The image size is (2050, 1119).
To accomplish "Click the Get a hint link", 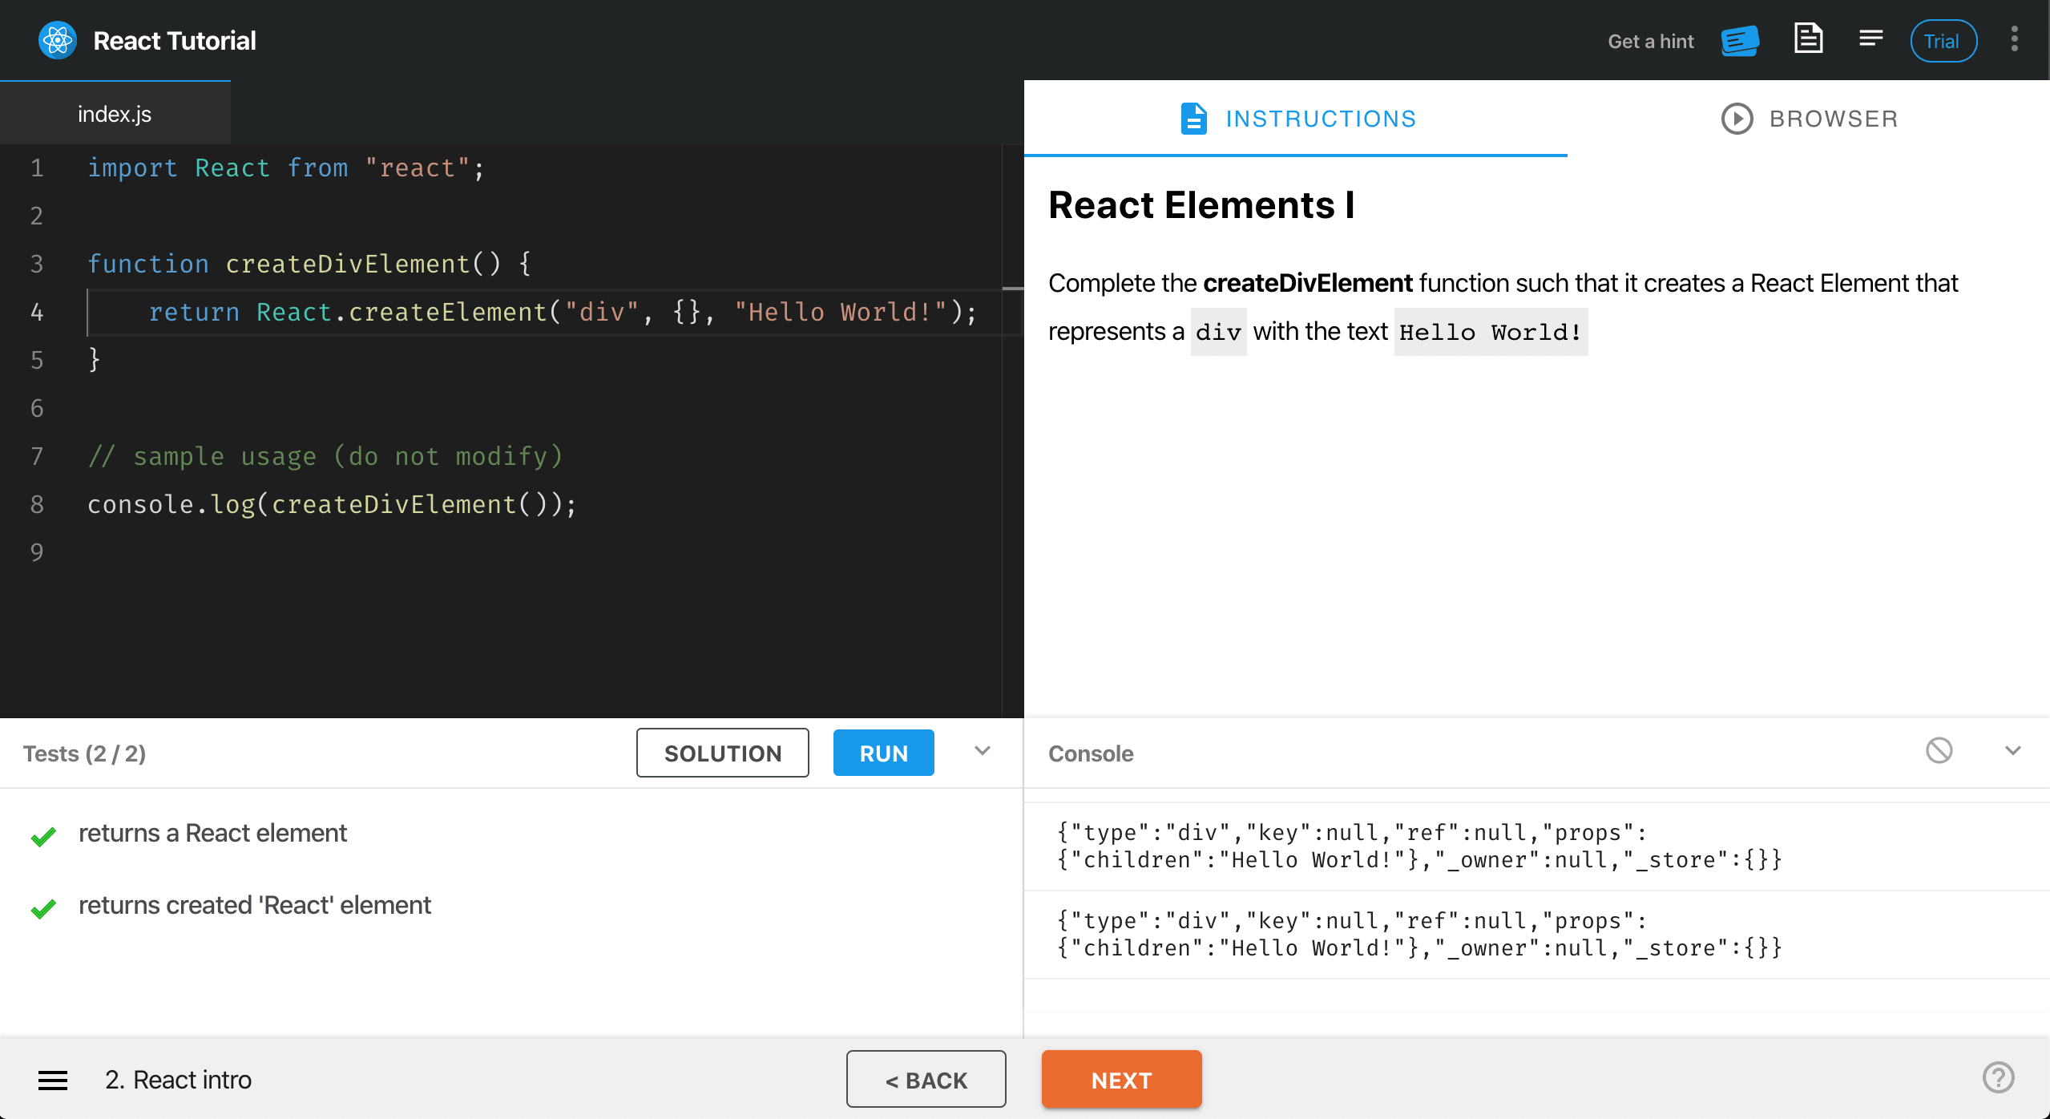I will (x=1650, y=40).
